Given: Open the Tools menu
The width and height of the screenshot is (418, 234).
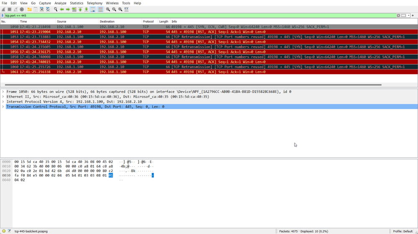Looking at the screenshot, I should 126,3.
